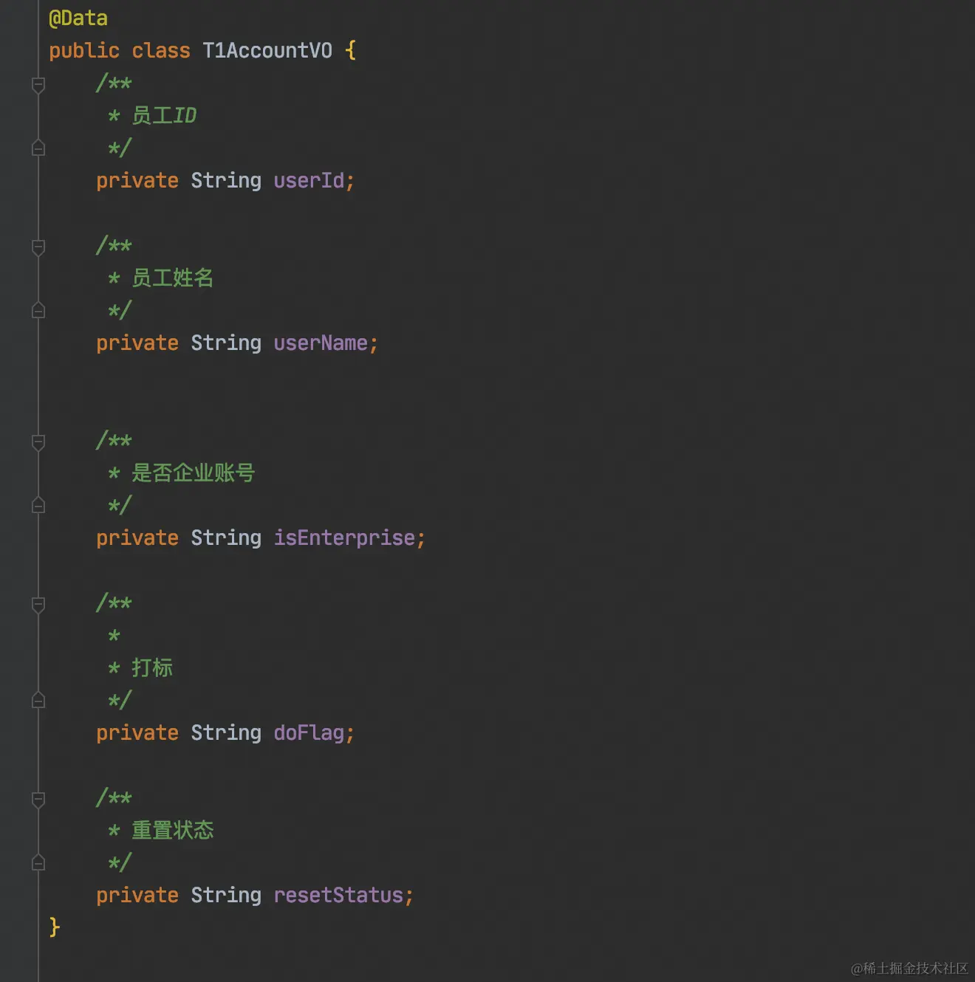Click private keyword on the isEnterprise line
This screenshot has height=982, width=975.
pyautogui.click(x=137, y=538)
